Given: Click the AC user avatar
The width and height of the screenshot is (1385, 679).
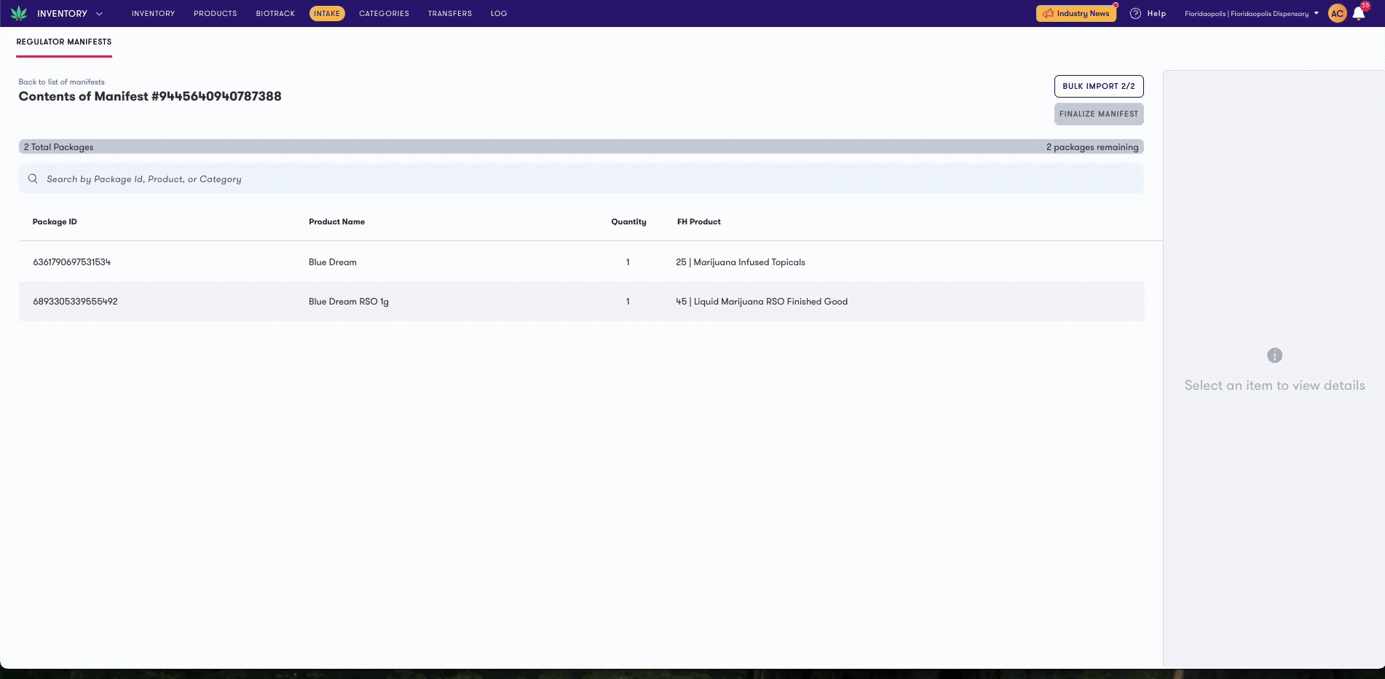Looking at the screenshot, I should tap(1337, 13).
